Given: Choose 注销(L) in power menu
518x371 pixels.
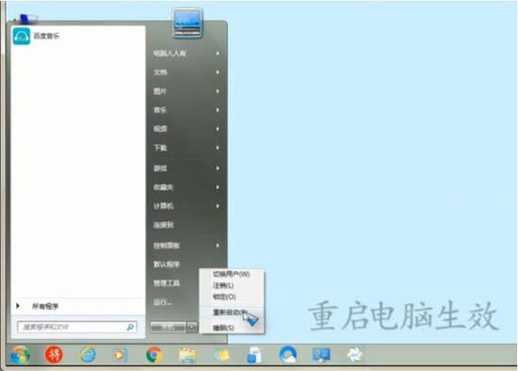Looking at the screenshot, I should [223, 285].
